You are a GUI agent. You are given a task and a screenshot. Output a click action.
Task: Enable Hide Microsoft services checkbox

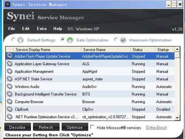tap(92, 127)
